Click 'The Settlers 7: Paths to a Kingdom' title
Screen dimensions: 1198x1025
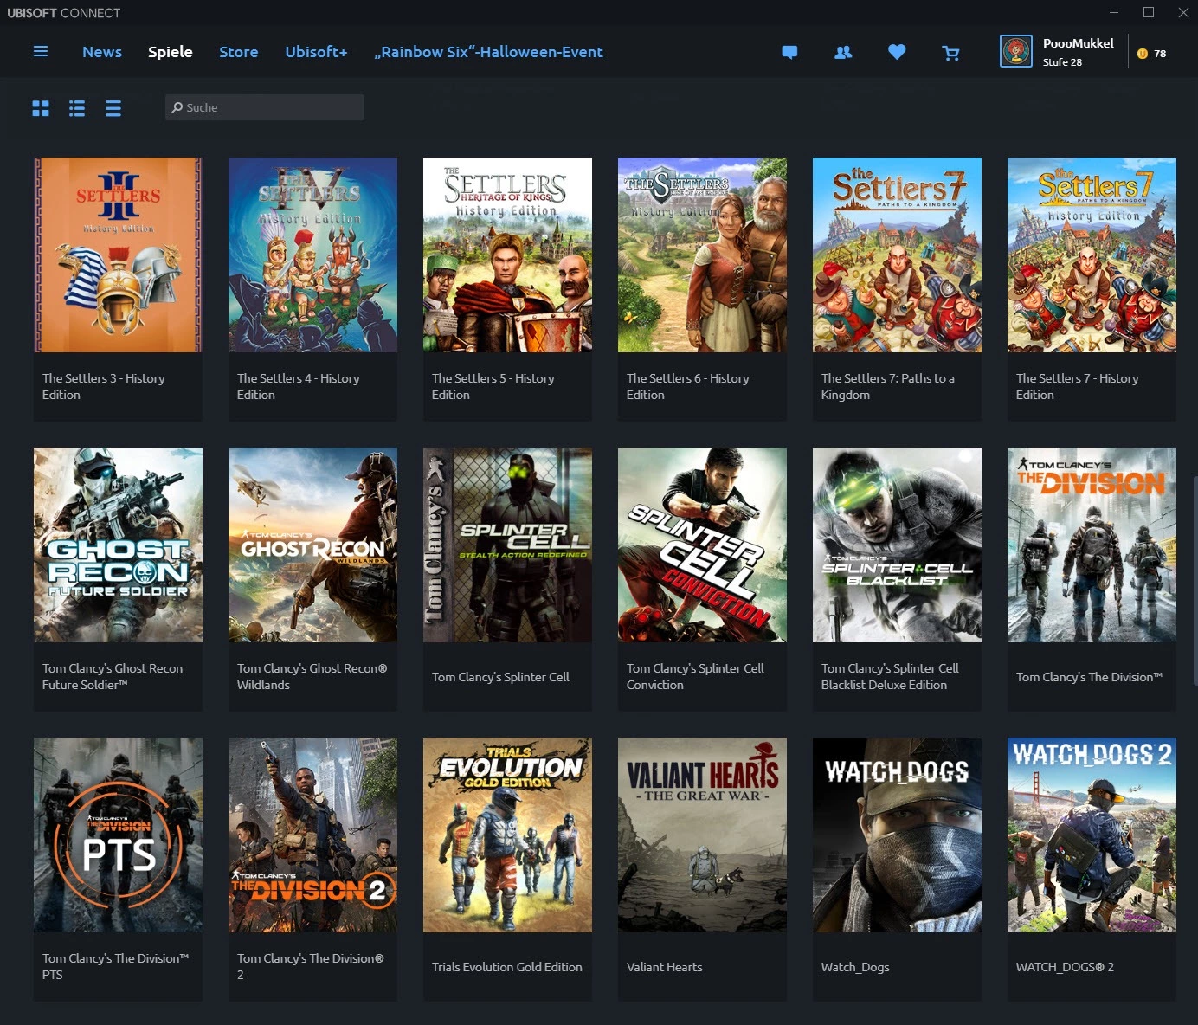tap(888, 386)
